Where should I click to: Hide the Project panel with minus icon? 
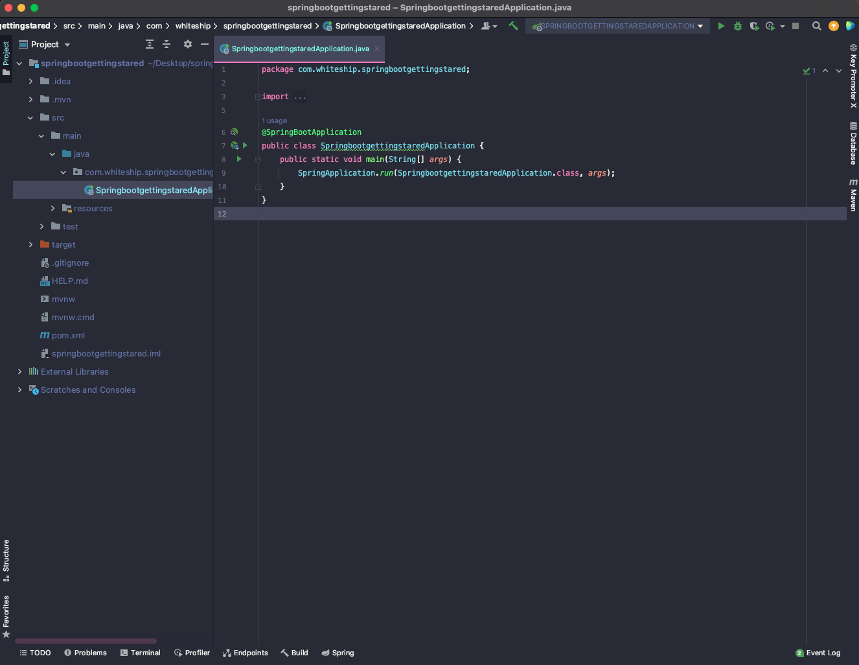(x=205, y=44)
